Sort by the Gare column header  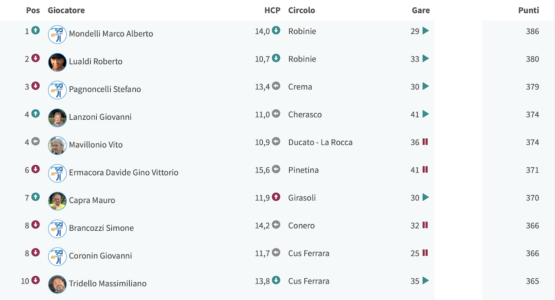421,10
